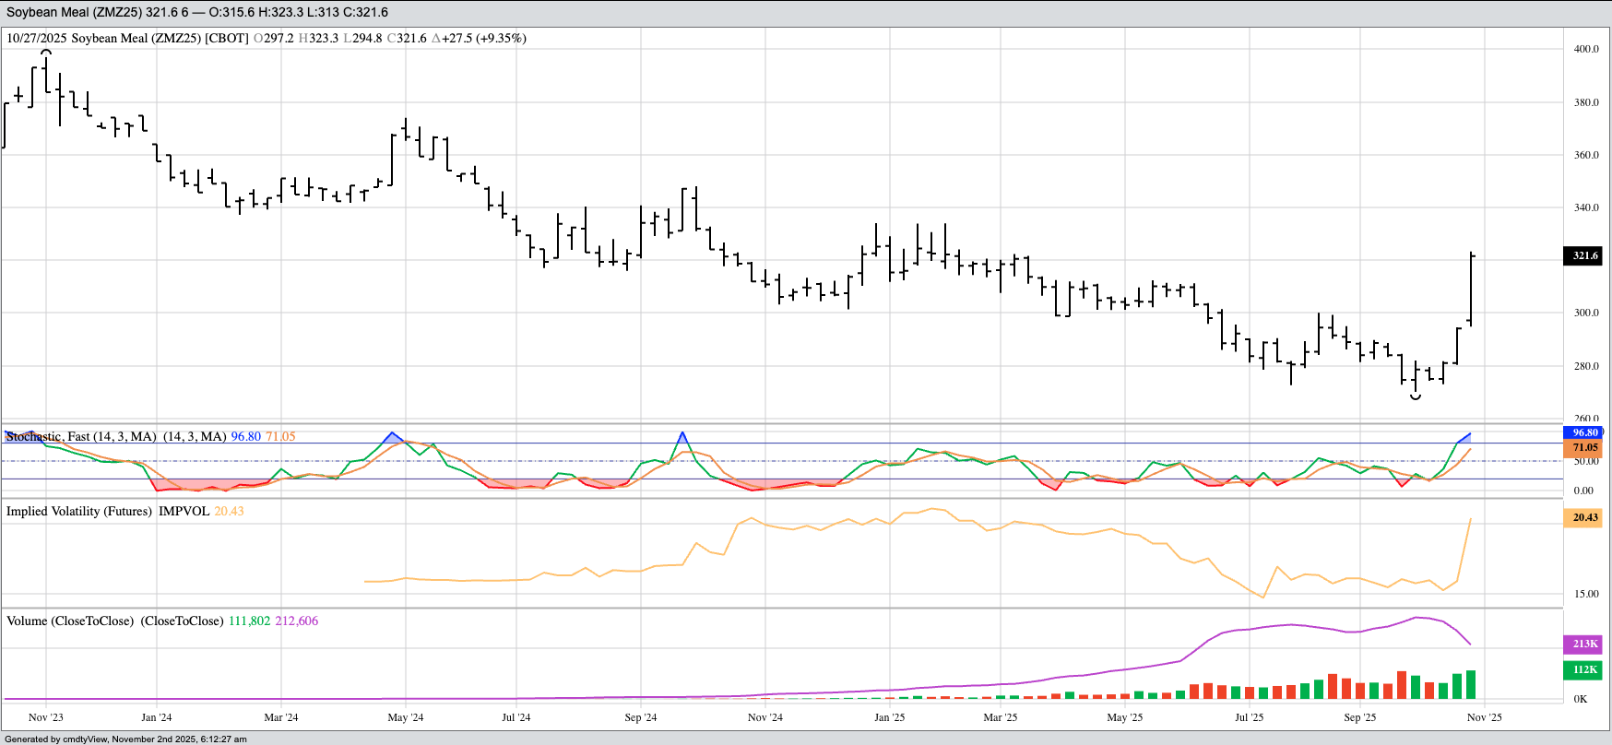Click the low marker arc below the Oct '25 bottom

1416,397
